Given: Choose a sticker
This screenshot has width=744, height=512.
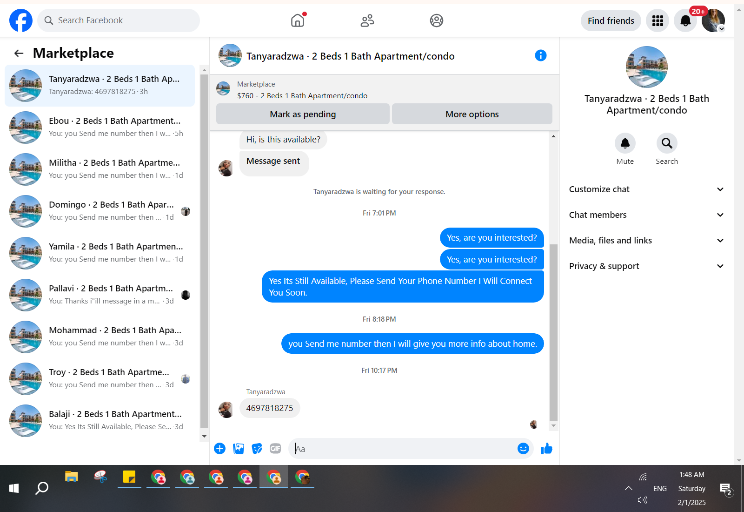Looking at the screenshot, I should 257,449.
